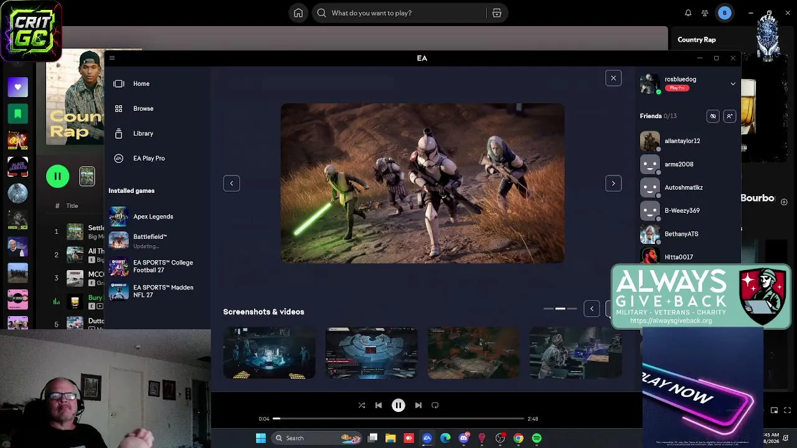Open Windows Start menu

point(261,438)
